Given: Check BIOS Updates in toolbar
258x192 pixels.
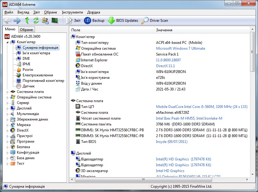Looking at the screenshot, I should coord(123,21).
